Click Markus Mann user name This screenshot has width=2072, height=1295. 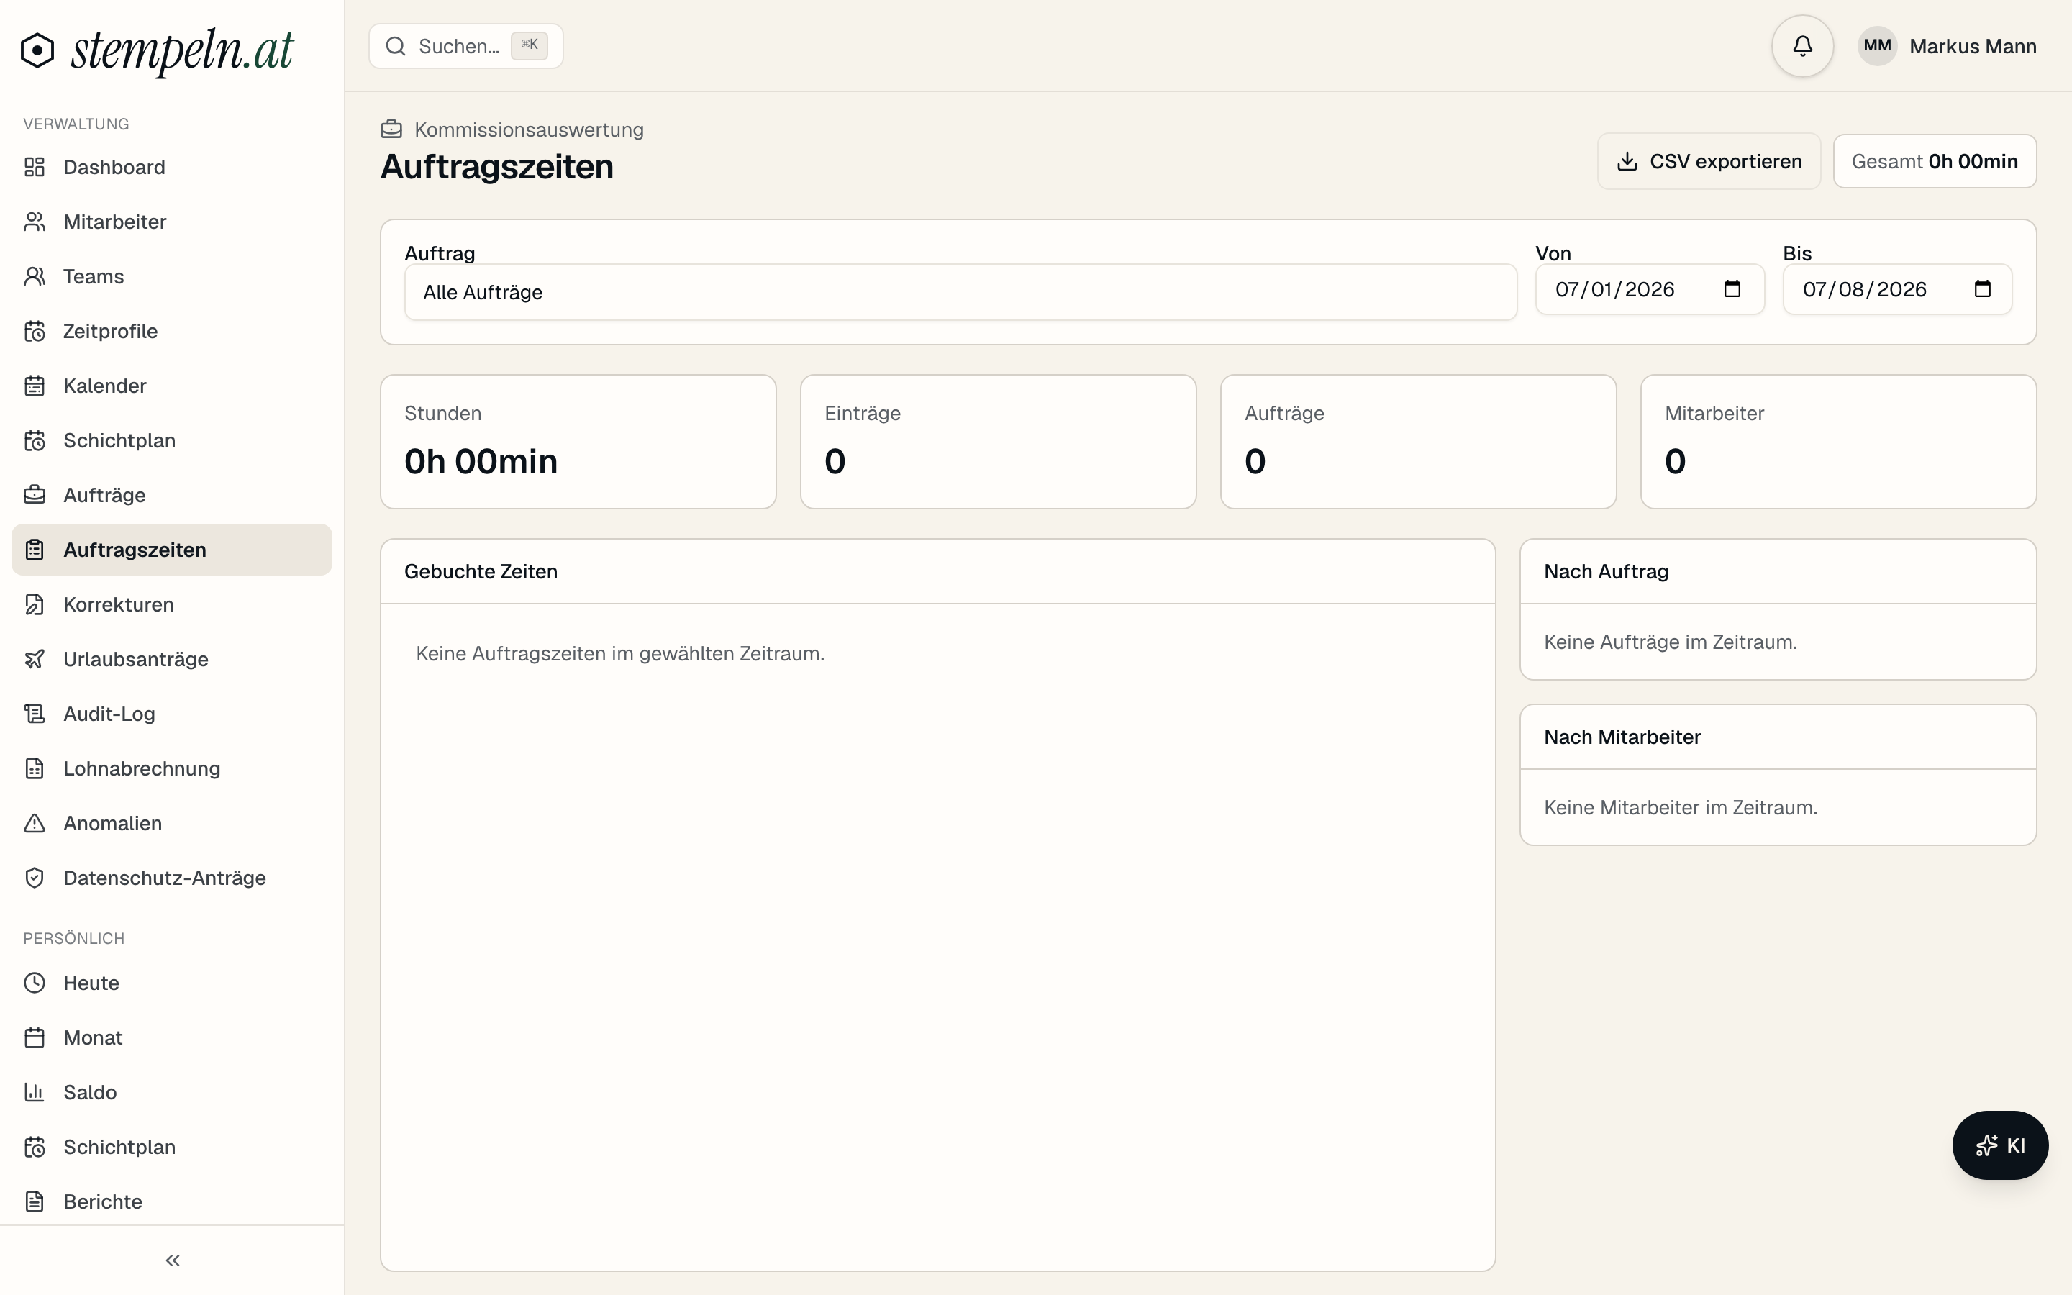pos(1973,46)
